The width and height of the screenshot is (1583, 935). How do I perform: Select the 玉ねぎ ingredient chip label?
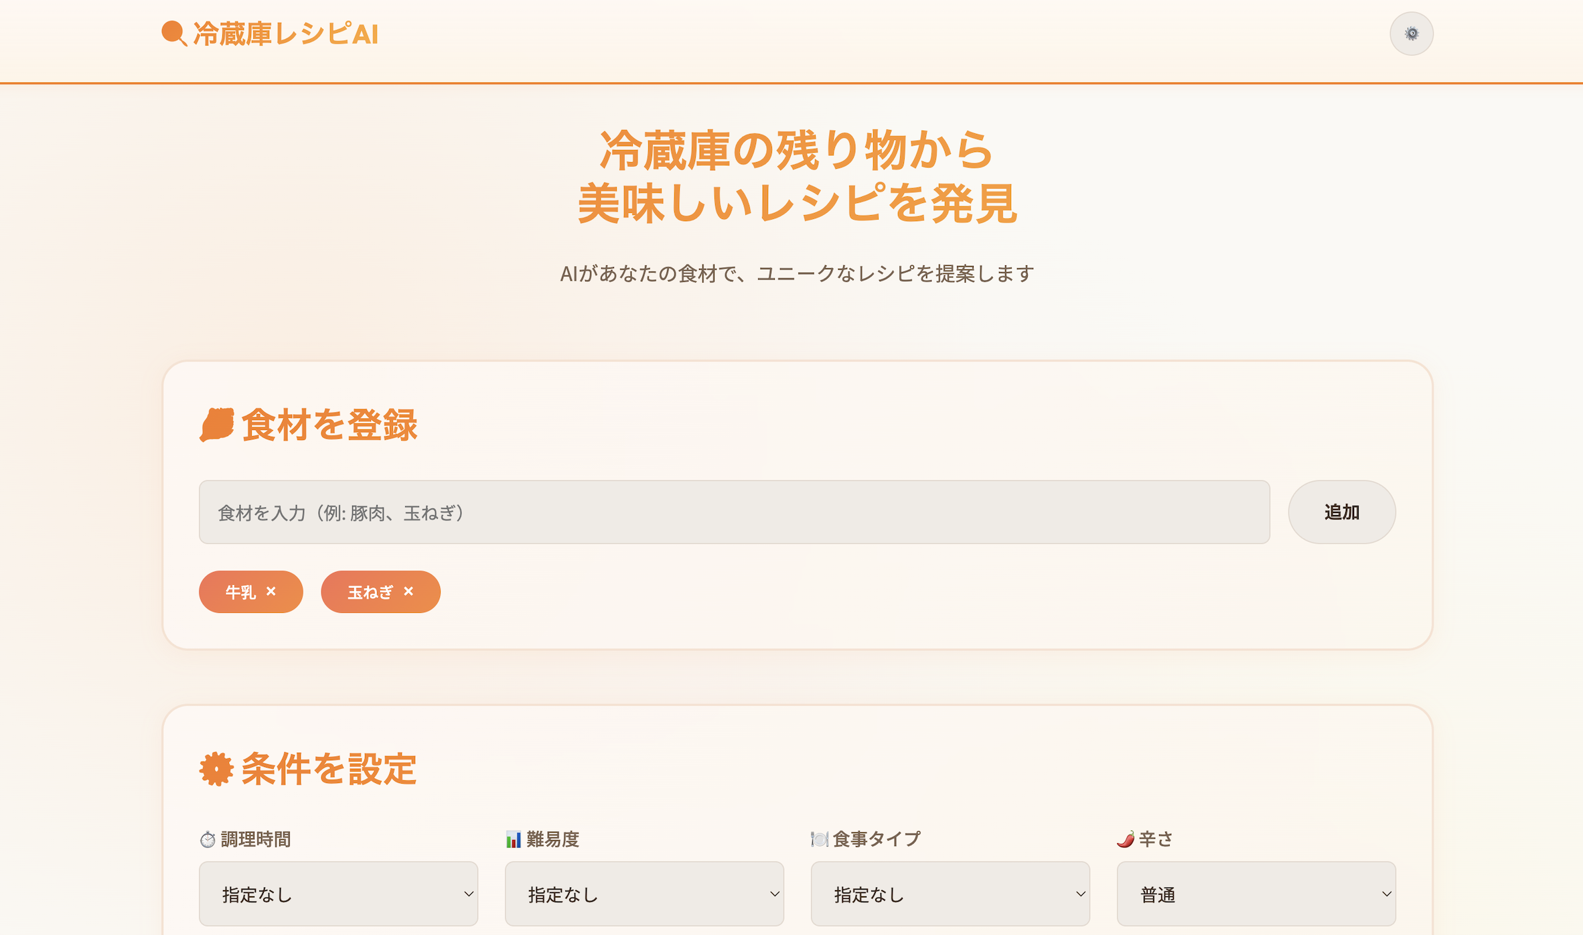[x=370, y=592]
